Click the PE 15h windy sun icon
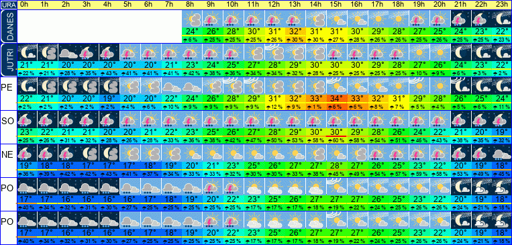This screenshot has height=245, width=512. [337, 86]
